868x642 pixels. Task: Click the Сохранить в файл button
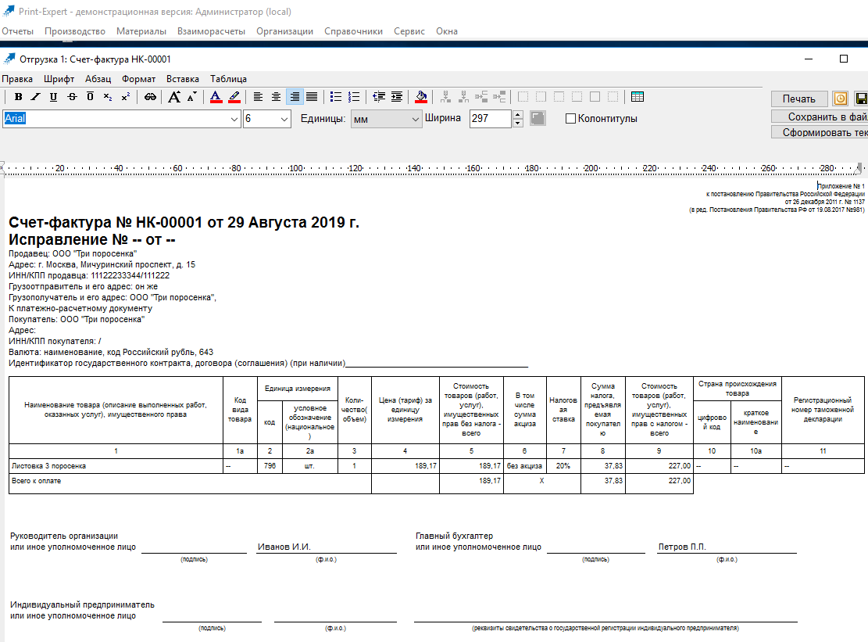pos(820,117)
